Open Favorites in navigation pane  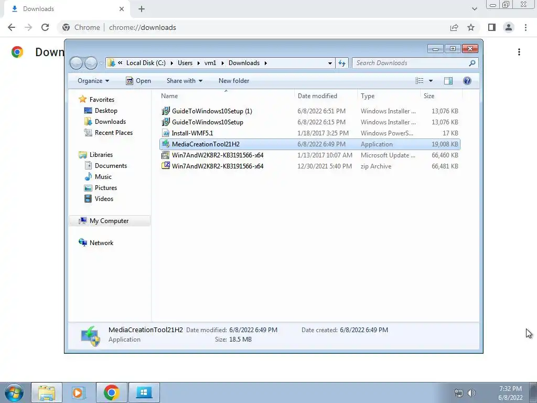[102, 99]
